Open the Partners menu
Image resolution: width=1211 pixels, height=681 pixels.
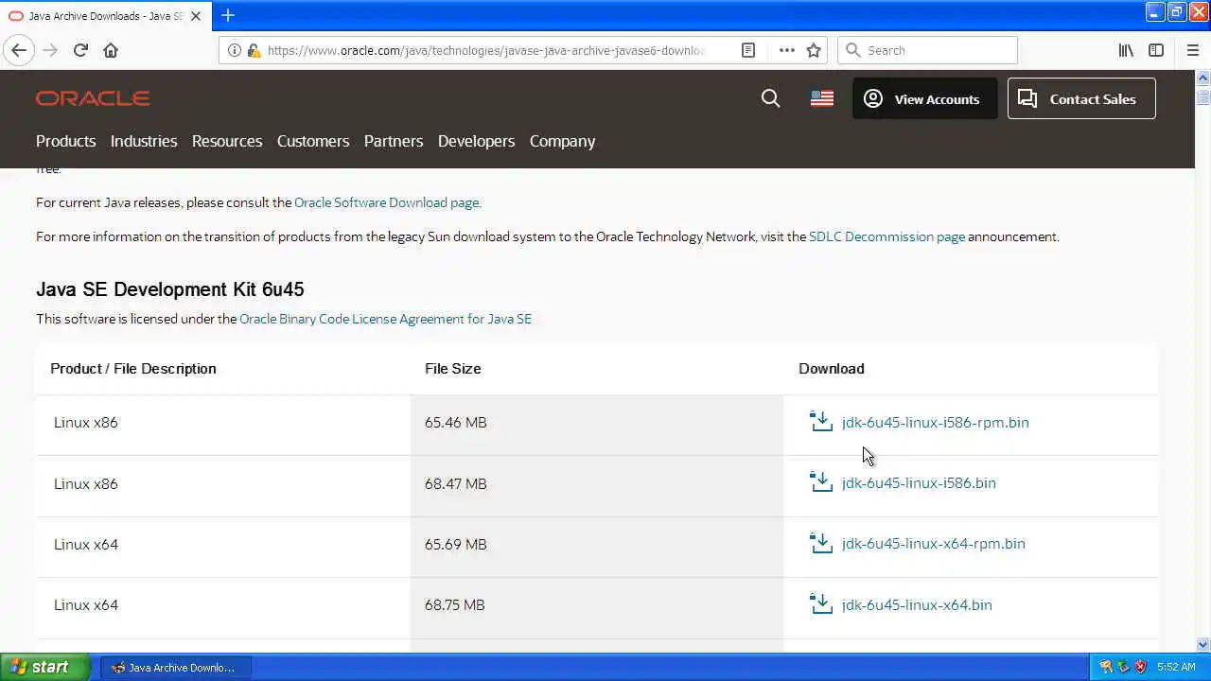click(x=394, y=141)
